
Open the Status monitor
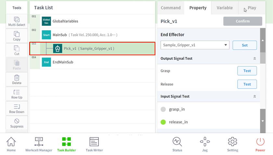tap(177, 144)
